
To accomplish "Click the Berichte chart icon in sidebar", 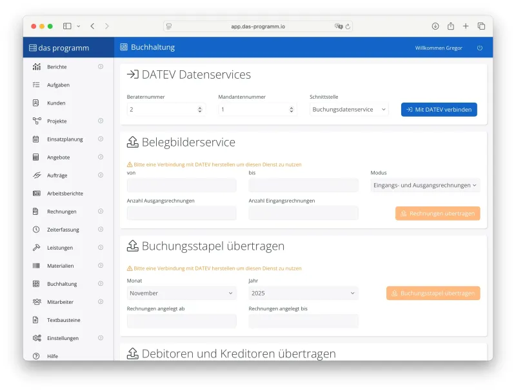I will point(36,67).
